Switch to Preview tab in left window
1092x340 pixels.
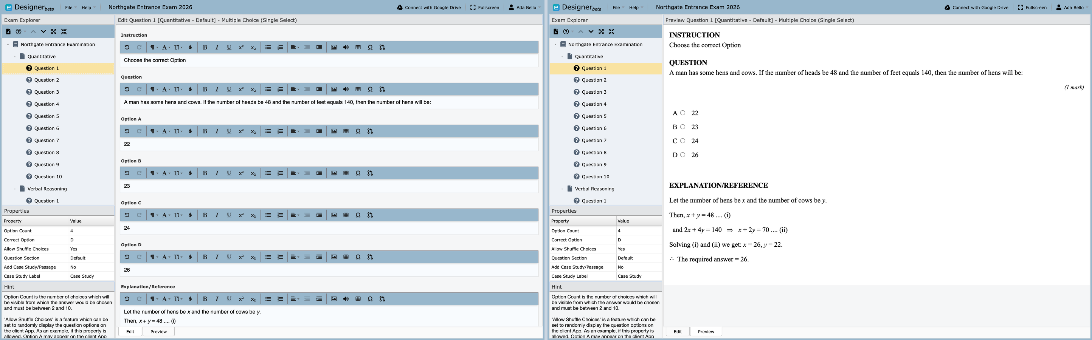pos(158,332)
